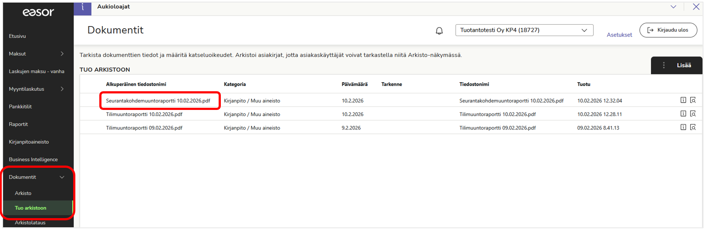Click the Päivämäärä column header
The image size is (706, 229).
click(x=355, y=84)
